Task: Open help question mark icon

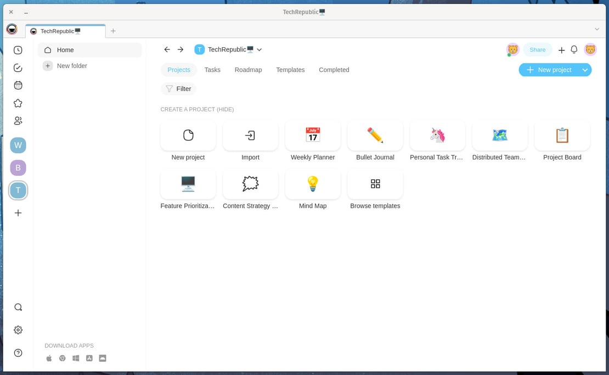Action: point(18,353)
